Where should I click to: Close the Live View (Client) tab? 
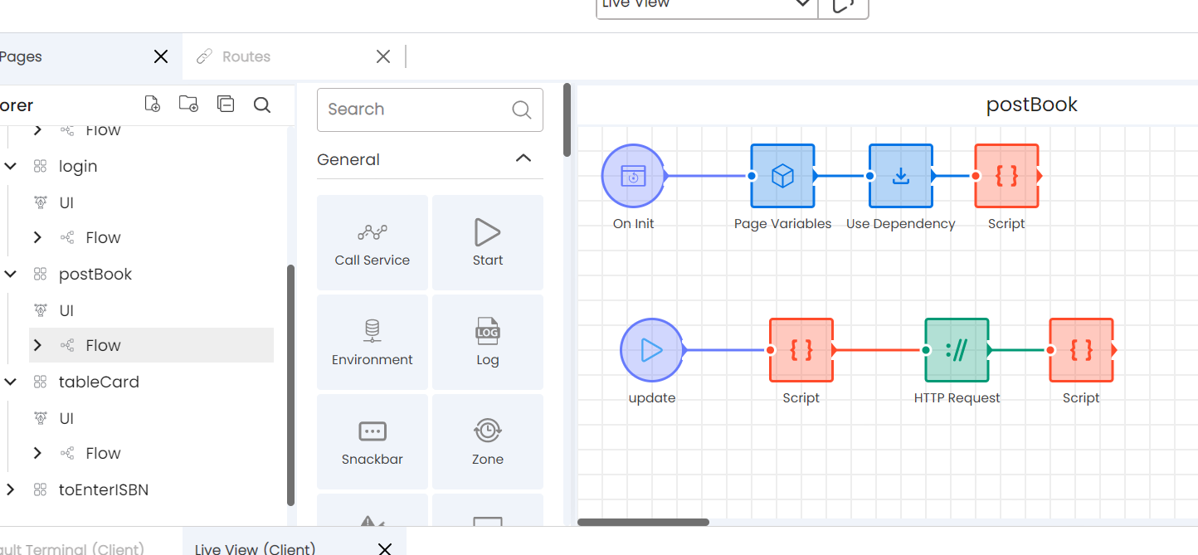pyautogui.click(x=384, y=548)
